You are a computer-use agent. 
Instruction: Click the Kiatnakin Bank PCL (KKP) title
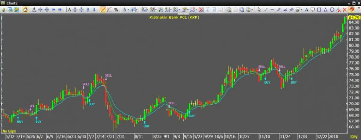coord(174,17)
